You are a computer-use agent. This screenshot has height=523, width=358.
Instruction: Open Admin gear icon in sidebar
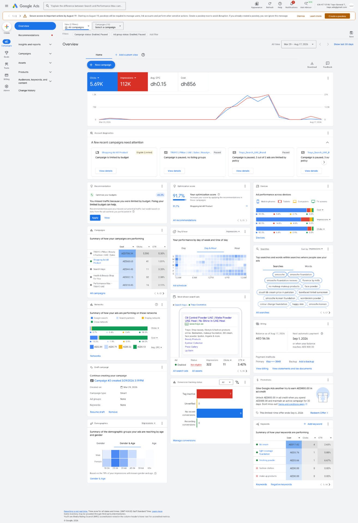pyautogui.click(x=7, y=86)
